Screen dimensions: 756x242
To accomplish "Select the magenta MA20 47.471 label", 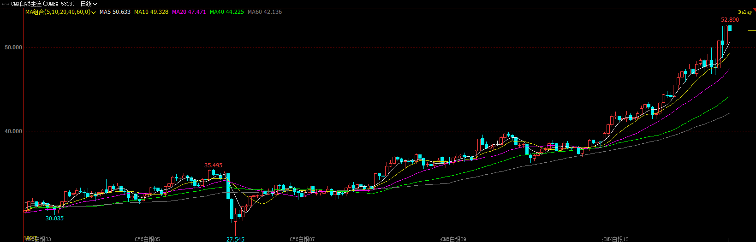I will pos(189,12).
